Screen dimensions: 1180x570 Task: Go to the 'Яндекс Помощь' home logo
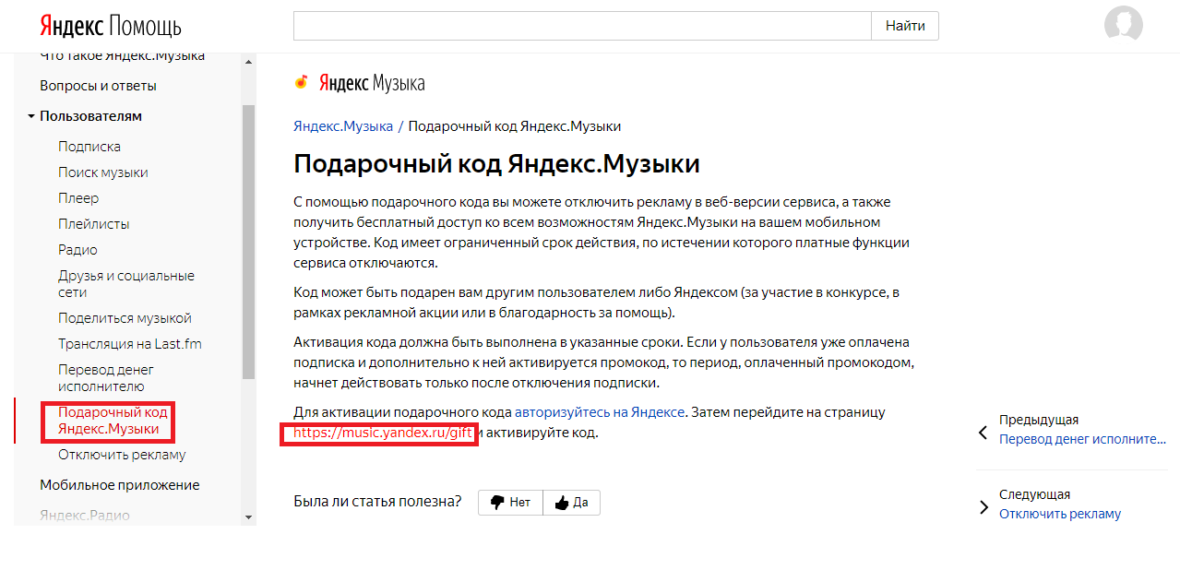pos(110,26)
